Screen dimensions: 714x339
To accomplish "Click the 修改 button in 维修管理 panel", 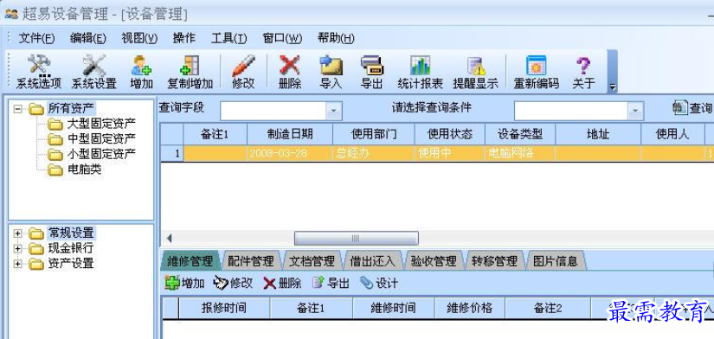I will 233,283.
